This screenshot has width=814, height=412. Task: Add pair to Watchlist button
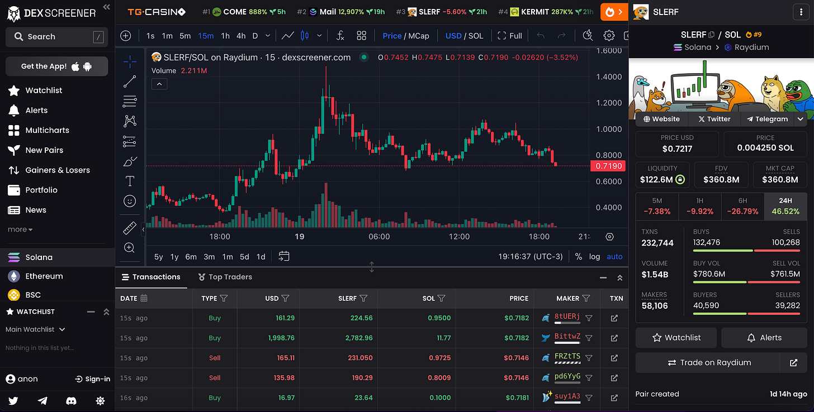[x=676, y=338]
